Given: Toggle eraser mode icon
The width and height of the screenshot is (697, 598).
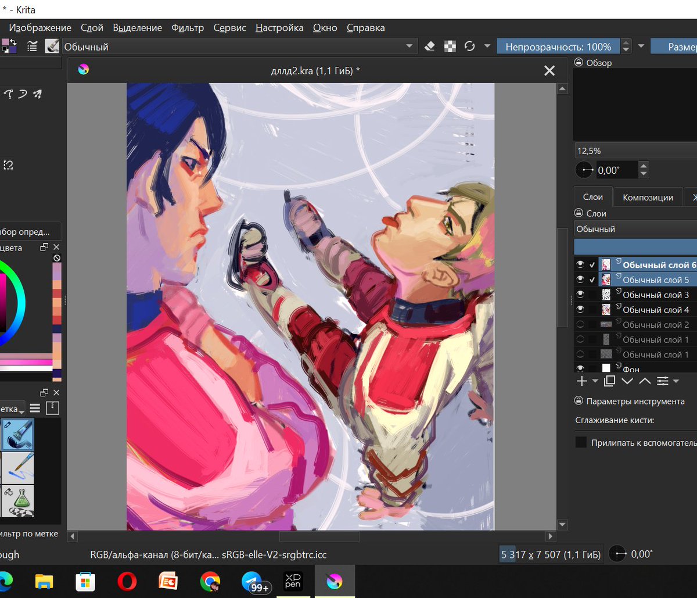Looking at the screenshot, I should 430,46.
